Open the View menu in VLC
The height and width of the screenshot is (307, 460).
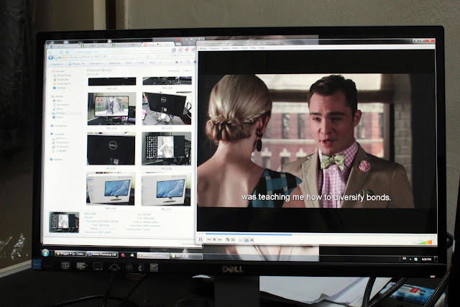pyautogui.click(x=253, y=48)
